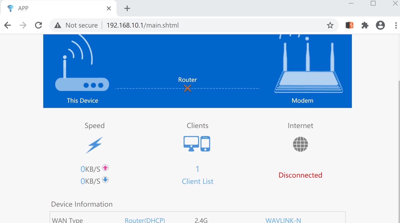
Task: Click the Modem caption
Action: [x=302, y=101]
